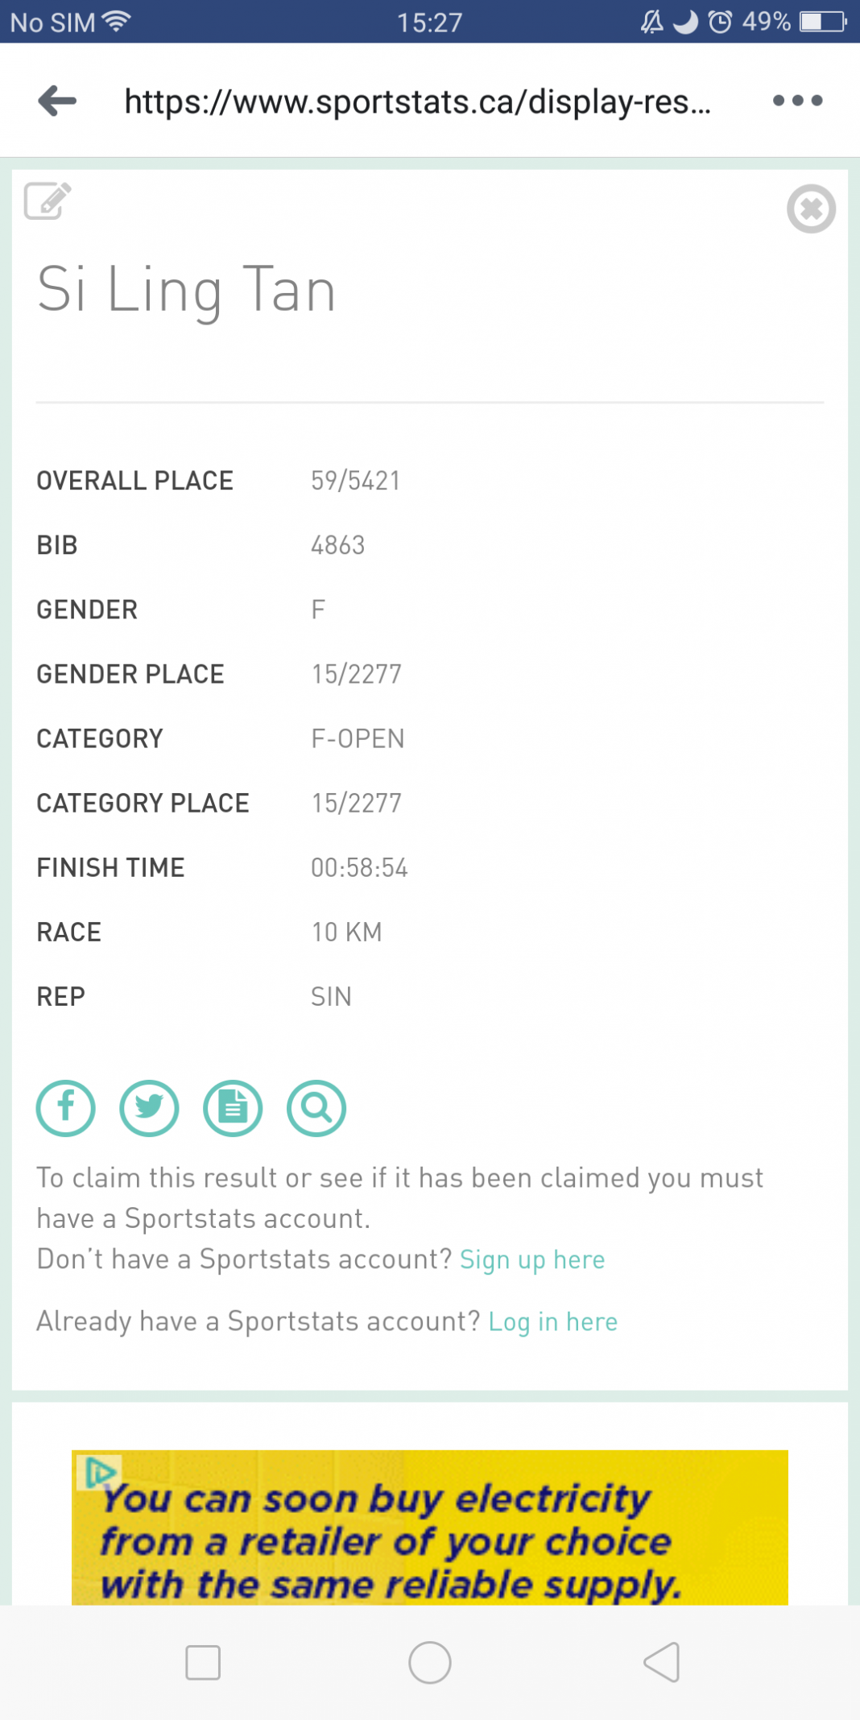Follow the Sign up here link
The width and height of the screenshot is (860, 1720).
coord(532,1259)
